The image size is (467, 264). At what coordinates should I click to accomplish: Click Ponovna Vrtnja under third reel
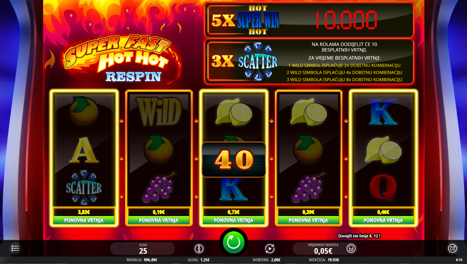233,220
